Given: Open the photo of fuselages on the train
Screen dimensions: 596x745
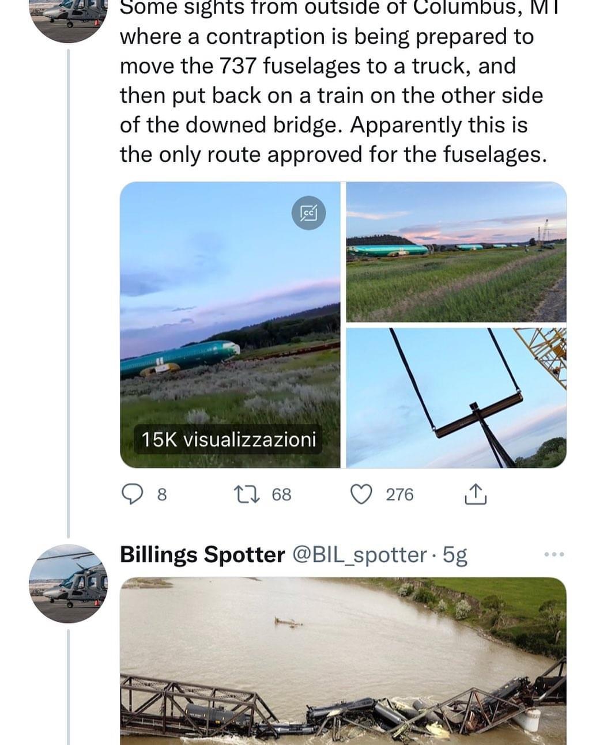Looking at the screenshot, I should tap(456, 252).
